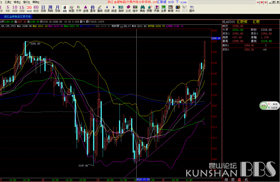280x182 pixels.
Task: Enable the bamboo-bar (竹节) chart style
Action: [x=78, y=8]
